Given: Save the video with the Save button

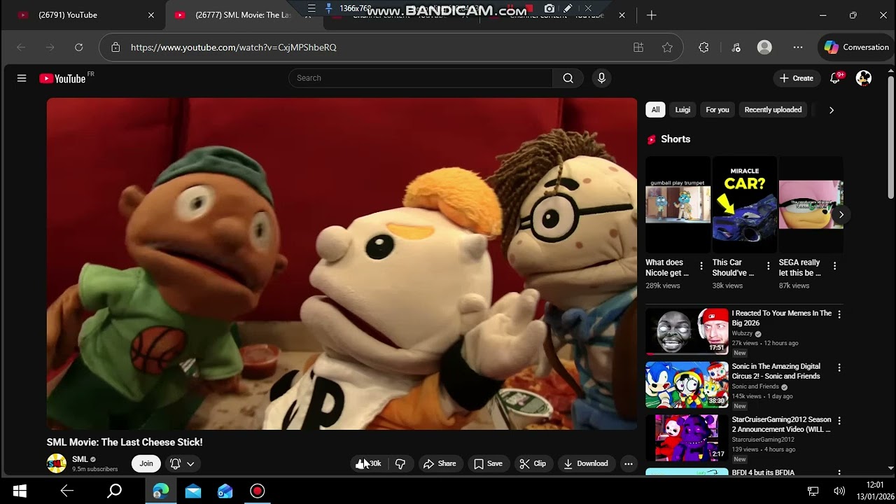Looking at the screenshot, I should click(488, 463).
